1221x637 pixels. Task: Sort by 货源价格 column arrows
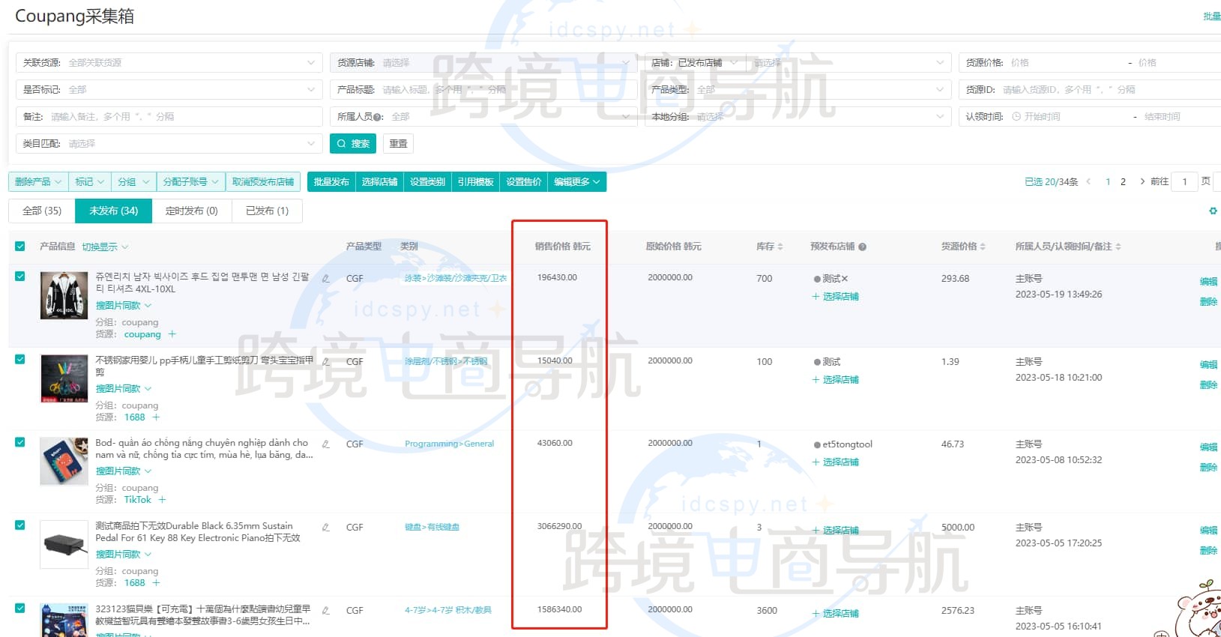coord(983,247)
